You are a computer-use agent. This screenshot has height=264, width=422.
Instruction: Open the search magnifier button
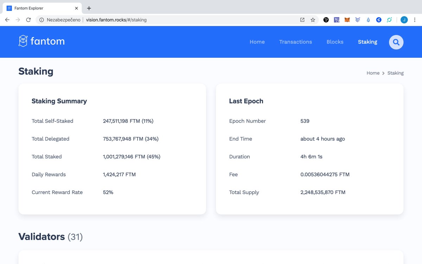click(396, 42)
